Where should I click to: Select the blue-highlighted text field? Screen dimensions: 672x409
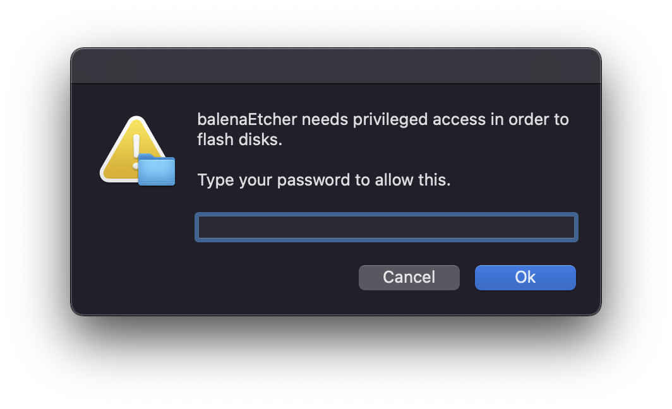pos(386,227)
